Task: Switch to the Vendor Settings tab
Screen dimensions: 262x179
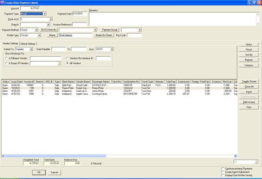Action: (10, 43)
